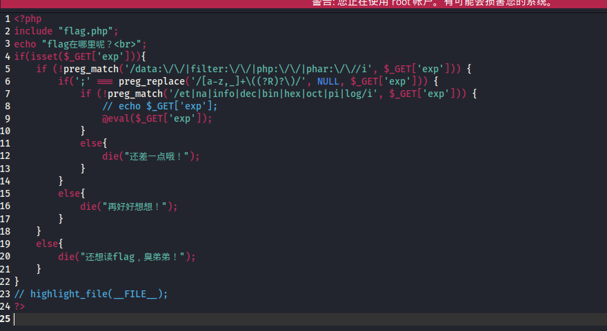This screenshot has height=331, width=607.
Task: Click the commented highlight_file(__FILE__) line
Action: (91, 293)
